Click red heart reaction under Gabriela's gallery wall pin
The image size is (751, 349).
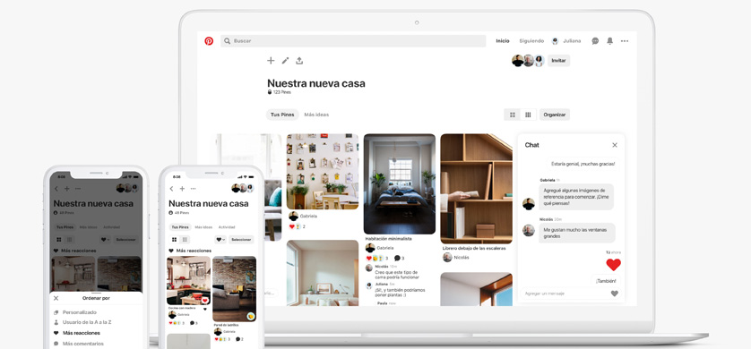point(291,226)
